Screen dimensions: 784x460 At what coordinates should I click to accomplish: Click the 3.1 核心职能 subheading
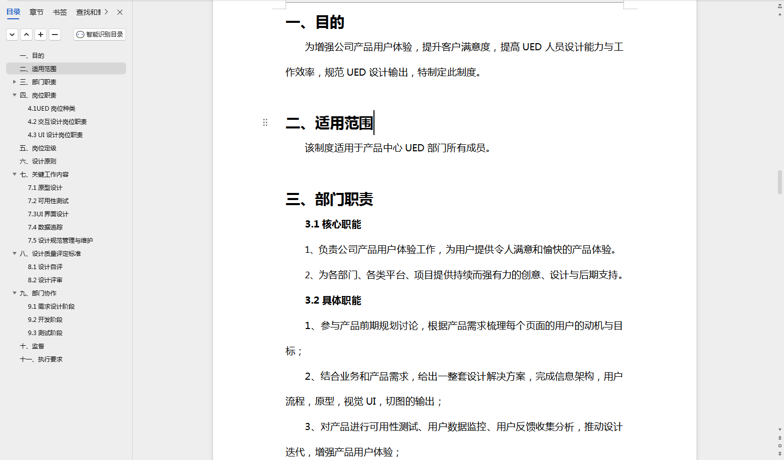click(333, 224)
